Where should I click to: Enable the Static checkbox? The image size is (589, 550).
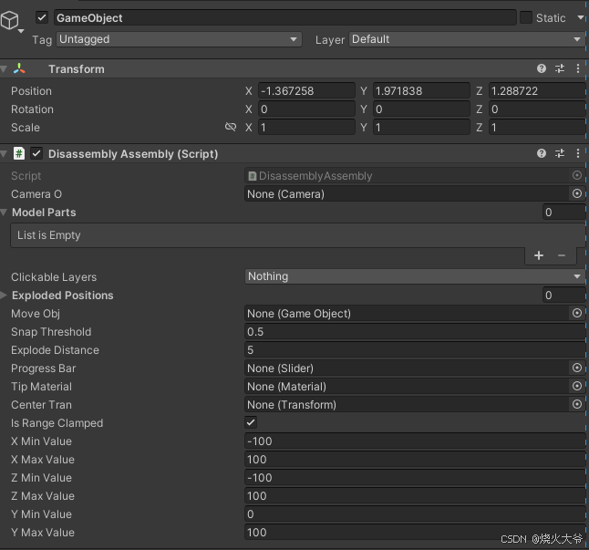click(x=526, y=17)
